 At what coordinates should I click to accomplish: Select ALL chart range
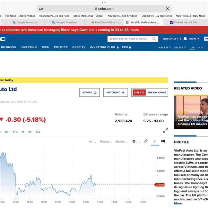pyautogui.click(x=38, y=132)
